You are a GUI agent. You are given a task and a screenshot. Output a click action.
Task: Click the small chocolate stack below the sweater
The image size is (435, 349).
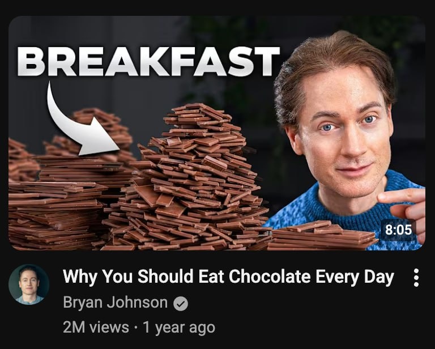[322, 235]
